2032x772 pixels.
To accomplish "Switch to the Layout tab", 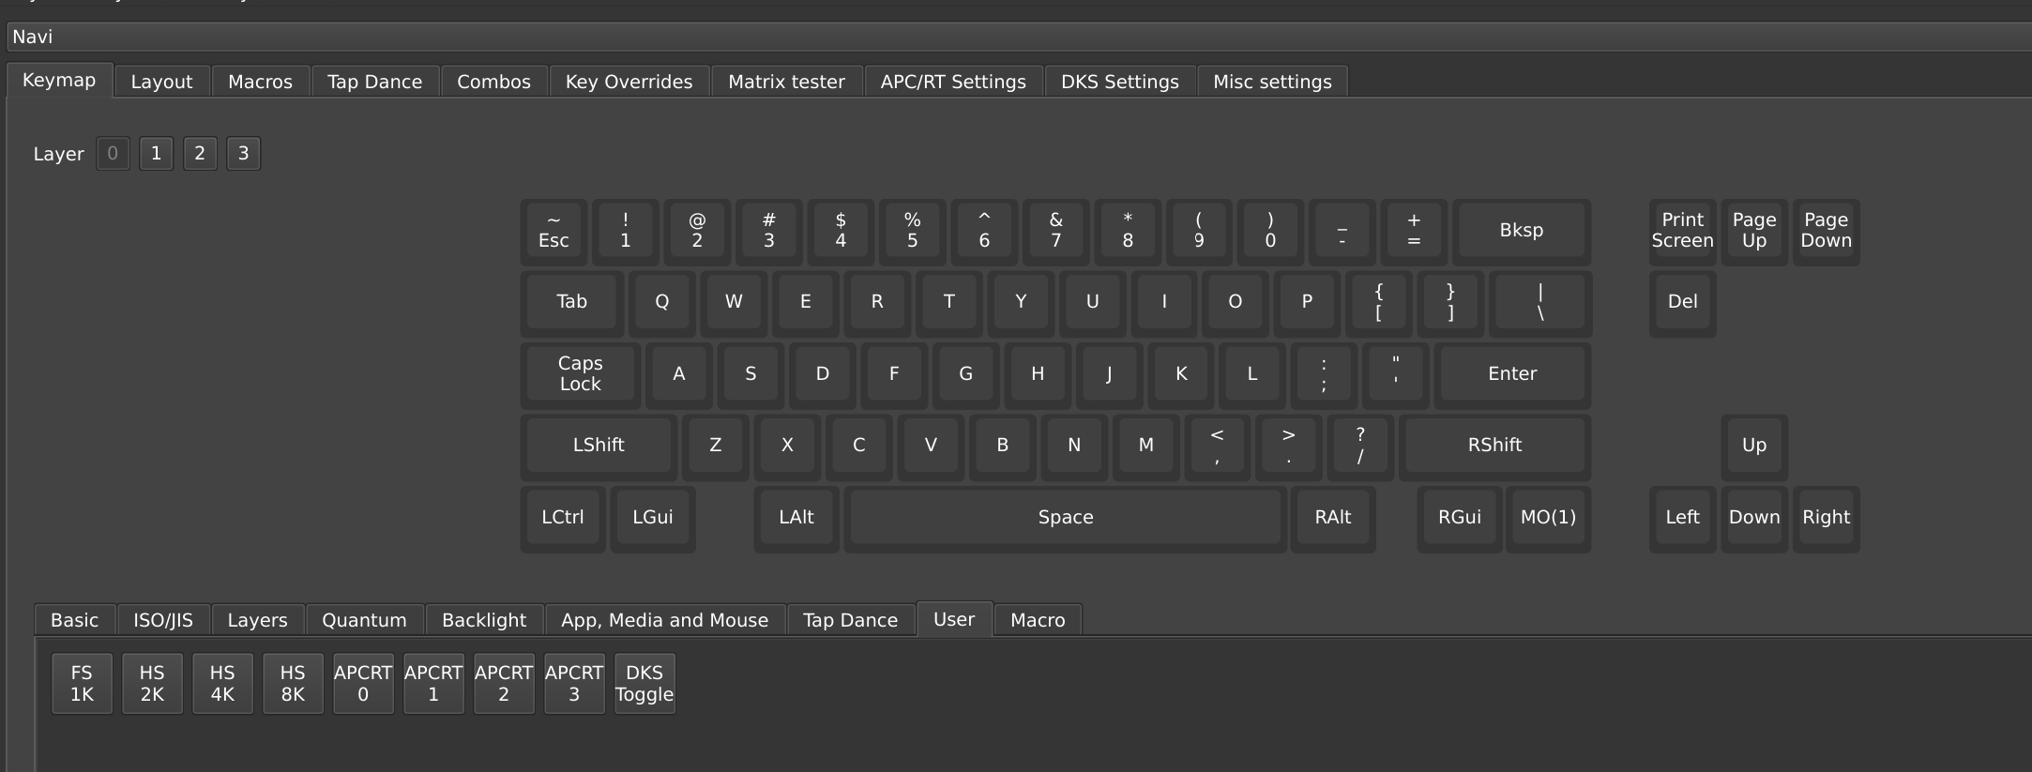I will tap(161, 82).
